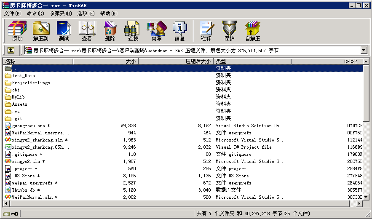Run the 测试 (Test) archive tool

click(x=64, y=31)
